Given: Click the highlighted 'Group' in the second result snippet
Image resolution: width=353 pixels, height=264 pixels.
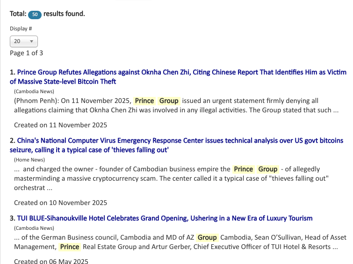Looking at the screenshot, I should coord(268,169).
